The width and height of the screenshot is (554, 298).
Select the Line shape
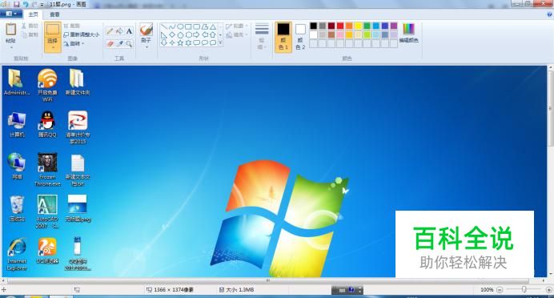[x=164, y=27]
